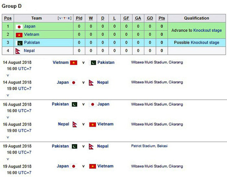Click Vietnam's flag in the Japan v Vietnam match

(93, 166)
